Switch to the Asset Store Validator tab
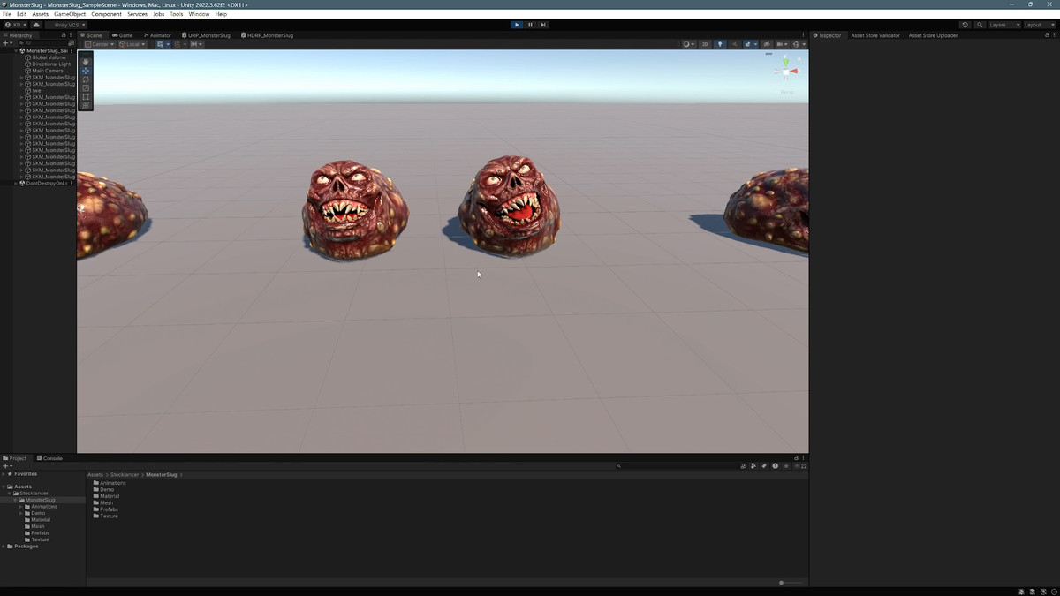This screenshot has width=1060, height=596. (875, 35)
